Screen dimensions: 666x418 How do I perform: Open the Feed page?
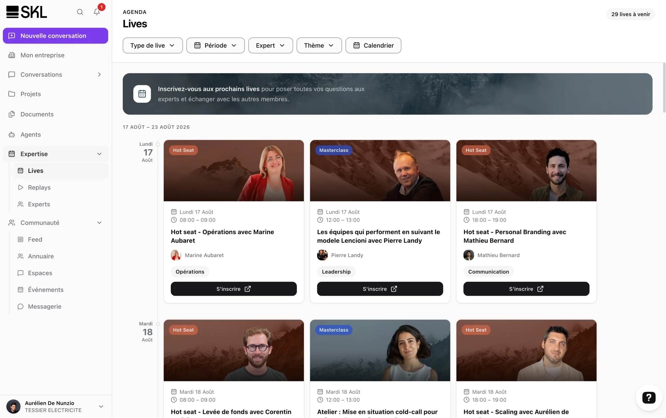point(61,239)
